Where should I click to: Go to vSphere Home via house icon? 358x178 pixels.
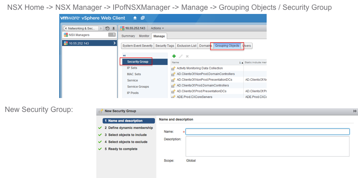pos(135,18)
